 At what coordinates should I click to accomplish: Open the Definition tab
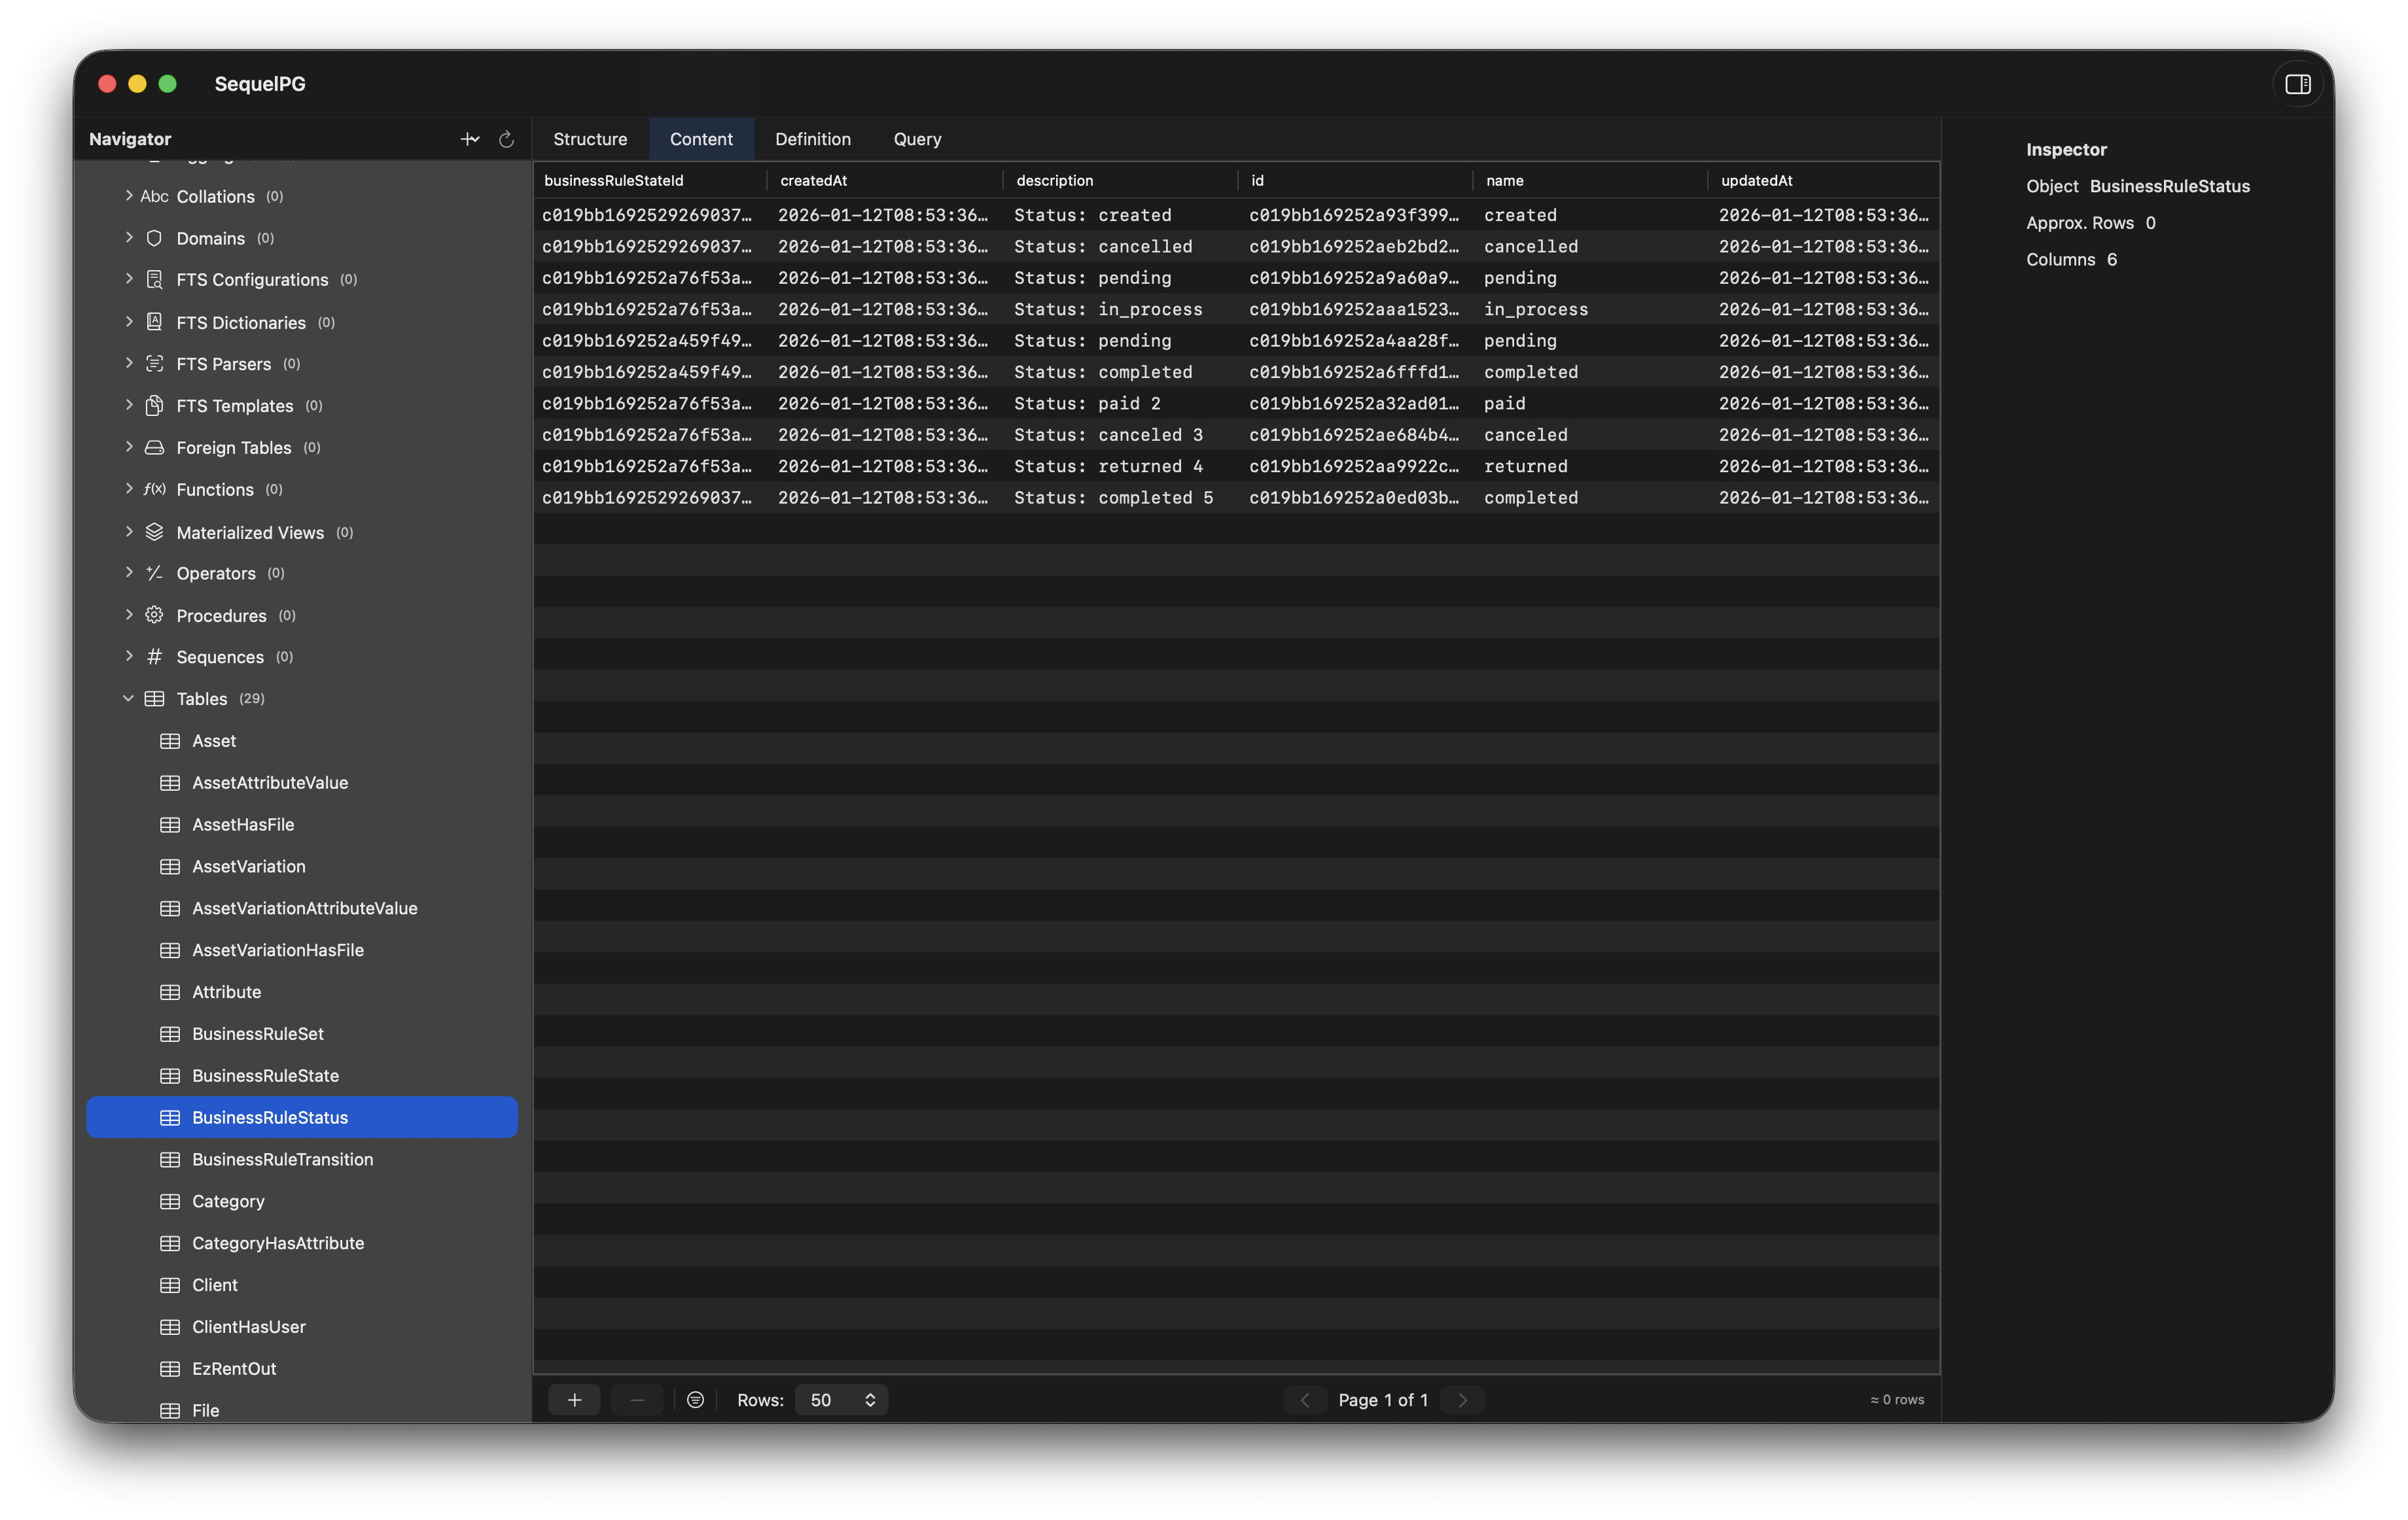812,139
